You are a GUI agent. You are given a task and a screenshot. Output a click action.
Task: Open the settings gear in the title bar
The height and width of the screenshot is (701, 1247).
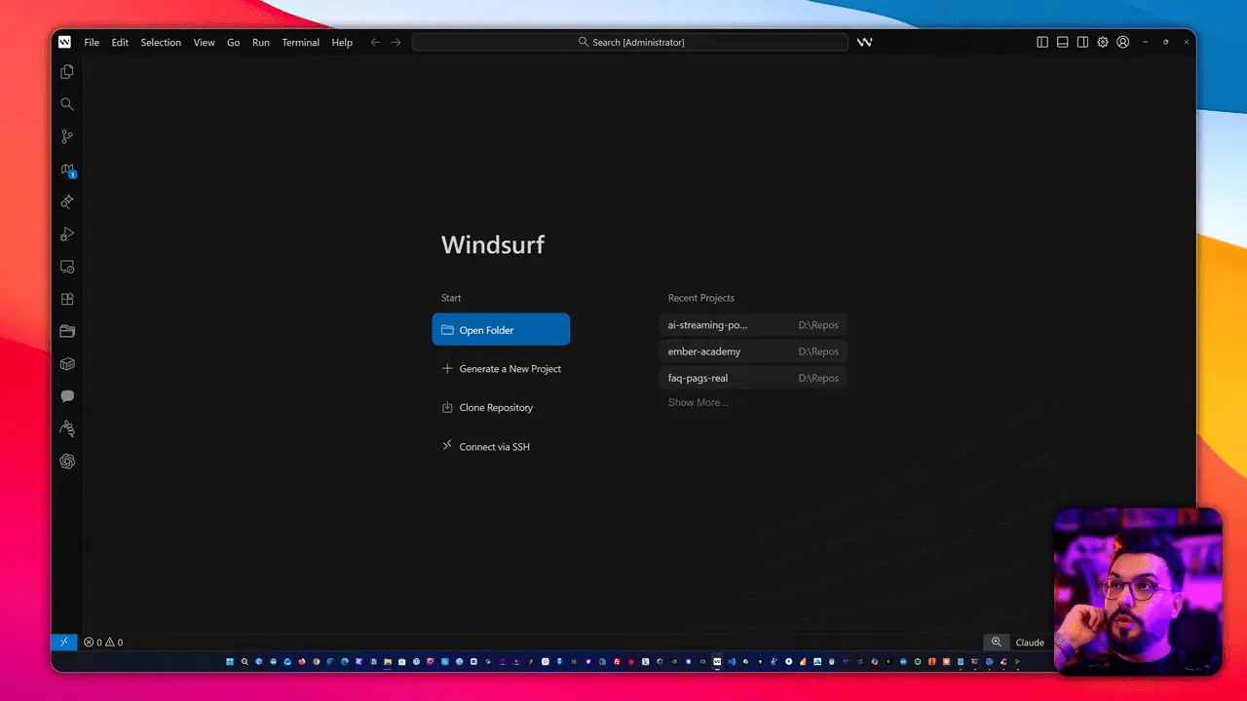[x=1103, y=42]
